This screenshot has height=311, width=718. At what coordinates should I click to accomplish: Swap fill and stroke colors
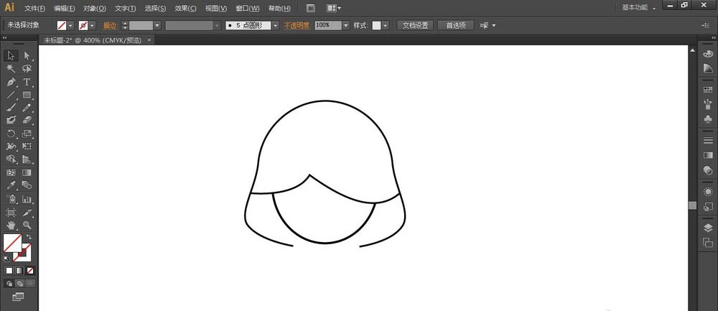coord(29,237)
